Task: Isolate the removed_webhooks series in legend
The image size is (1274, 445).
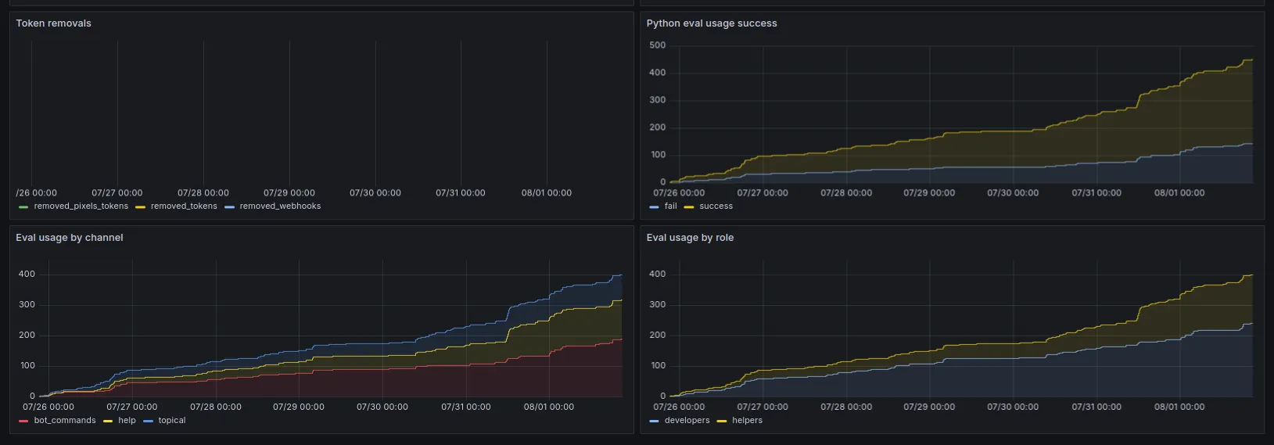Action: point(280,206)
